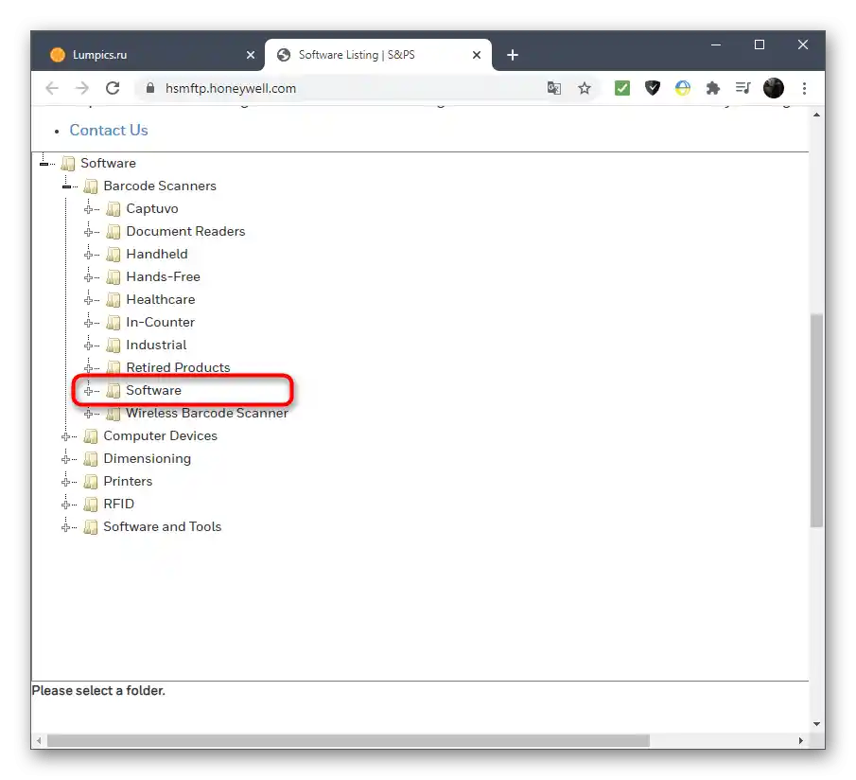The image size is (856, 780).
Task: Expand the Handheld folder
Action: click(89, 255)
